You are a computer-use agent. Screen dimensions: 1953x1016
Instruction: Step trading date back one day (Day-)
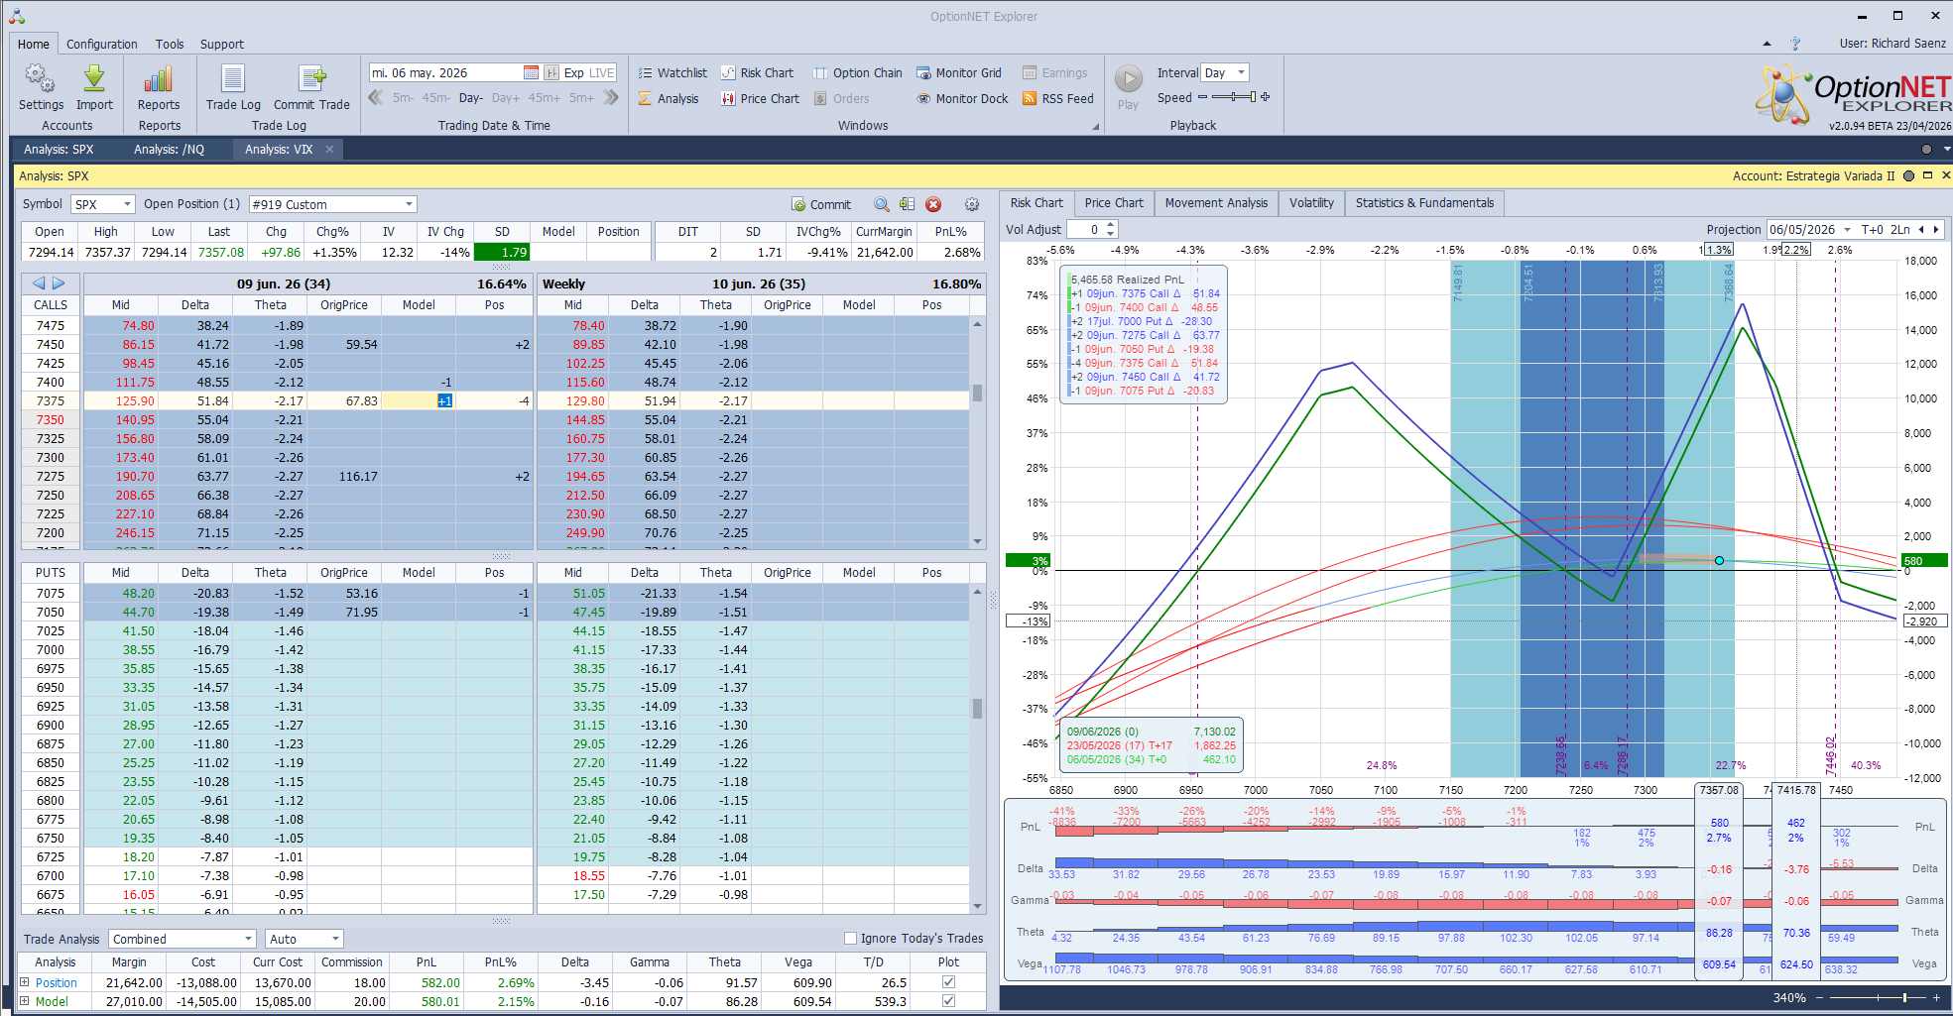coord(471,98)
